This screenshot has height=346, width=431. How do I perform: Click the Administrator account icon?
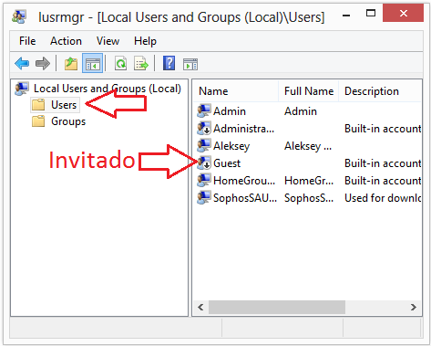203,129
